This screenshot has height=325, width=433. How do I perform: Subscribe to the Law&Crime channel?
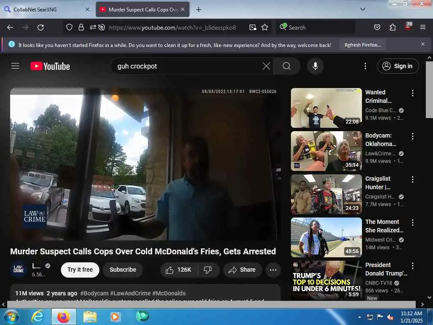[x=123, y=270]
